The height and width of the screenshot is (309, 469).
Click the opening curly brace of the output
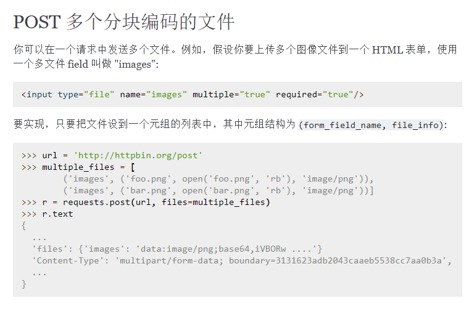point(24,225)
